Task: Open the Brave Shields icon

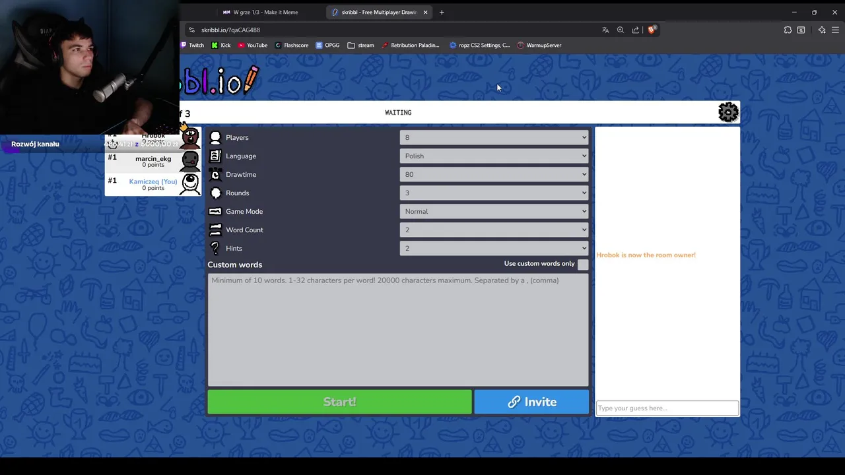Action: pos(652,30)
